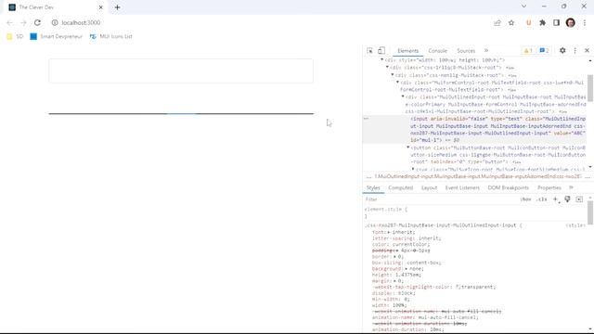Close the DevTools panel
The image size is (594, 334).
tap(587, 50)
